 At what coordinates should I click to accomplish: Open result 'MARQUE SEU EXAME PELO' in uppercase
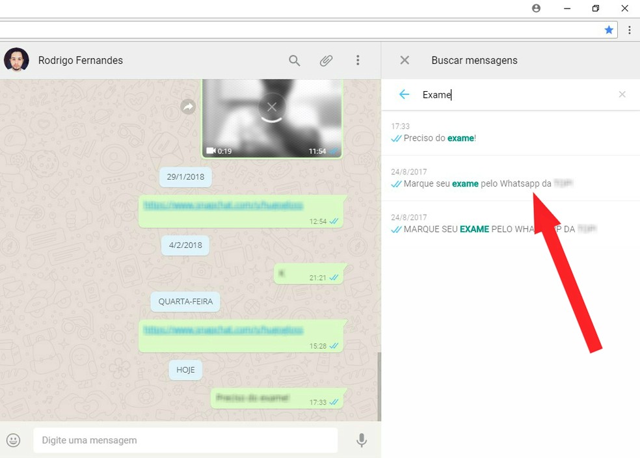tap(510, 224)
